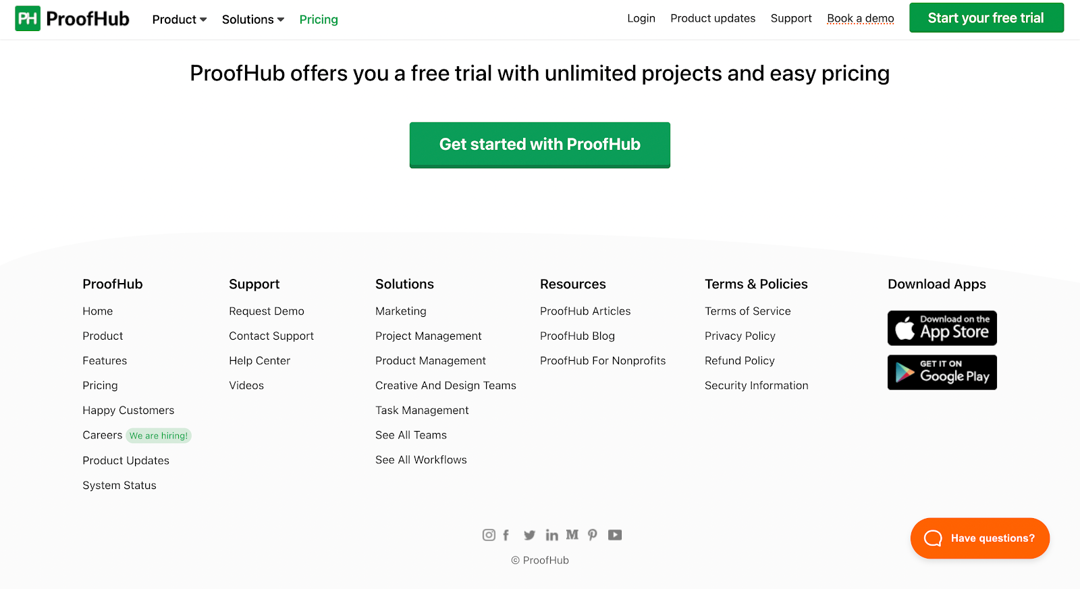Viewport: 1080px width, 589px height.
Task: Get it on Google Play badge
Action: pyautogui.click(x=942, y=372)
